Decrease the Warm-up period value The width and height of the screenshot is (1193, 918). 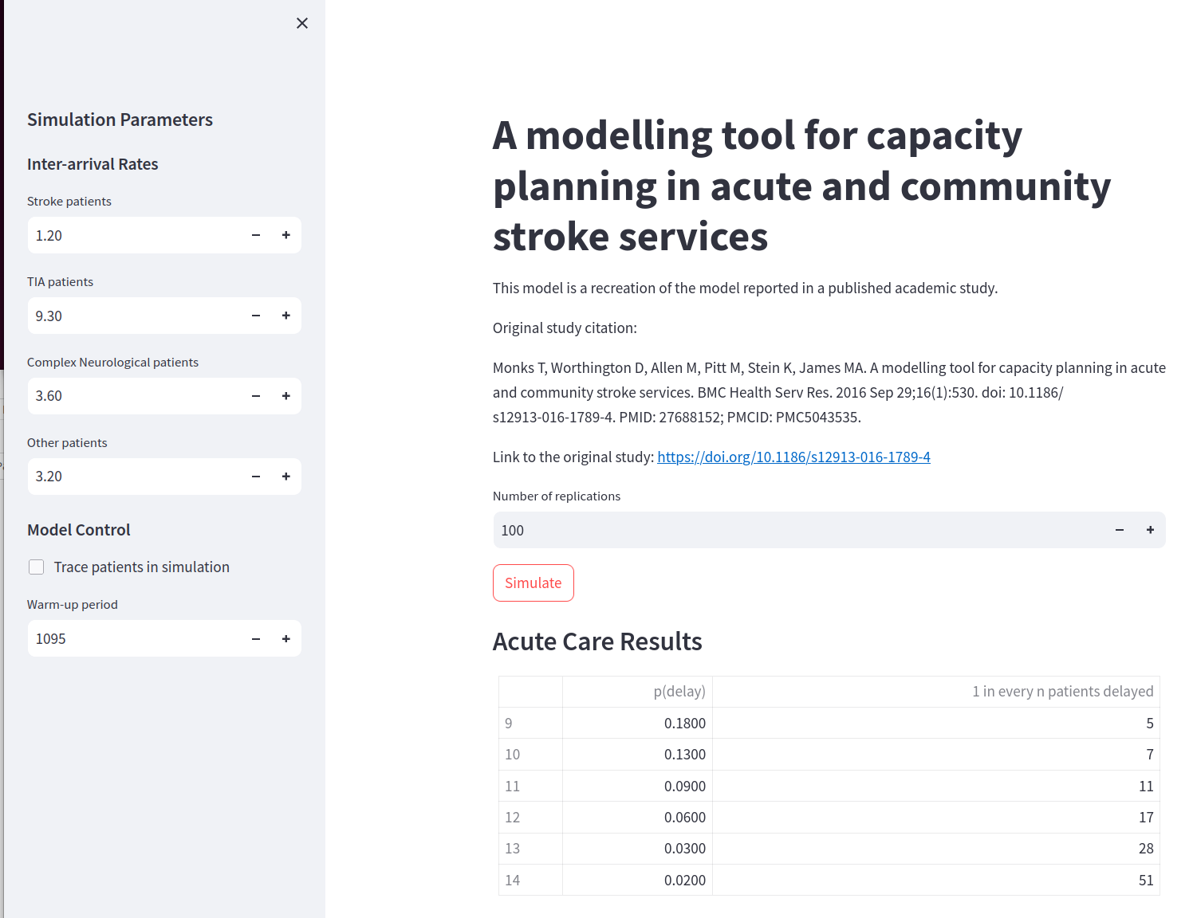(x=256, y=639)
